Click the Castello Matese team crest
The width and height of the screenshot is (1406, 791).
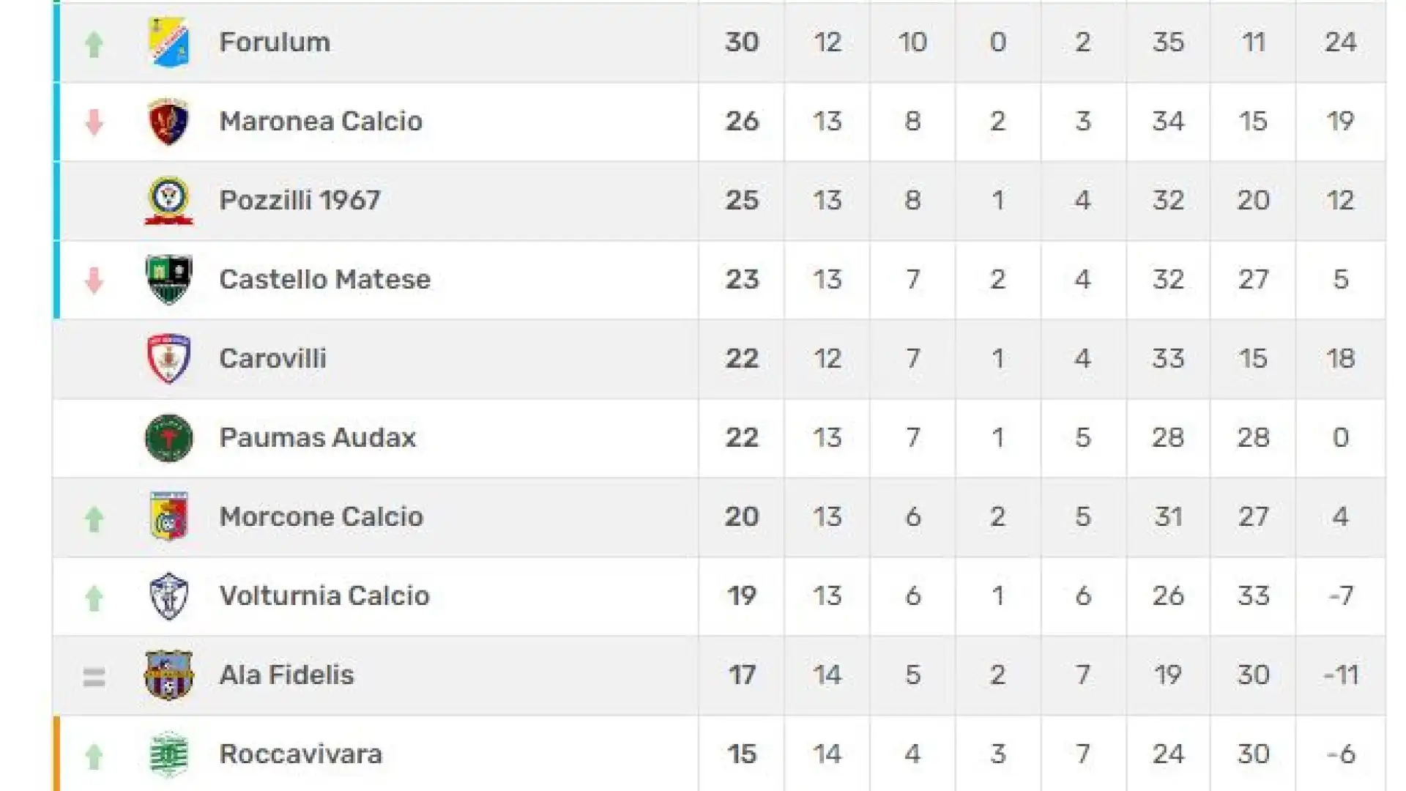click(169, 279)
